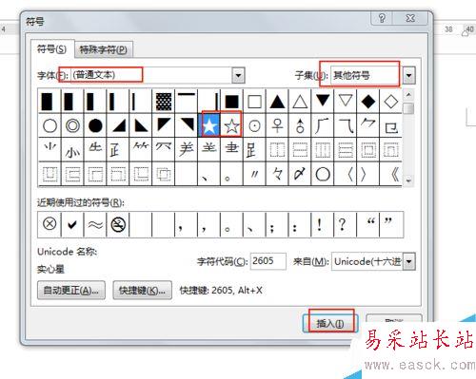Viewport: 476px width, 379px height.
Task: Open the subset (子集) dropdown arrow
Action: click(x=409, y=75)
